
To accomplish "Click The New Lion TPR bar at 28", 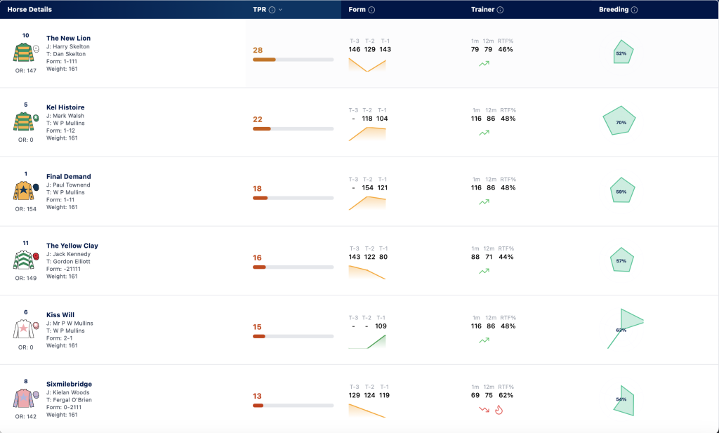I will pos(293,60).
